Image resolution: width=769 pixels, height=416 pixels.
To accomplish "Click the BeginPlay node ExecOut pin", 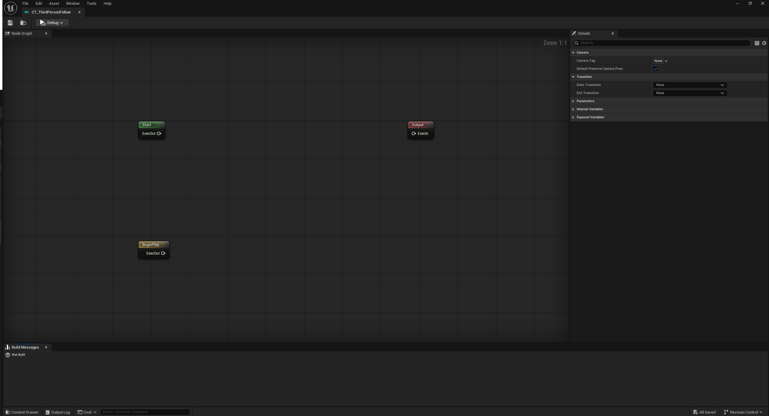I will [163, 253].
